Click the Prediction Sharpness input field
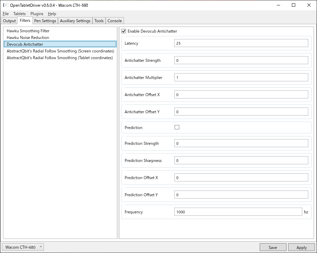Viewport: 317px width, 253px height. [241, 160]
